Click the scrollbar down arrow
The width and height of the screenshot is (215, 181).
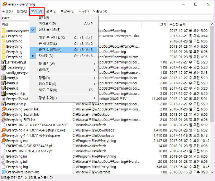(212, 172)
